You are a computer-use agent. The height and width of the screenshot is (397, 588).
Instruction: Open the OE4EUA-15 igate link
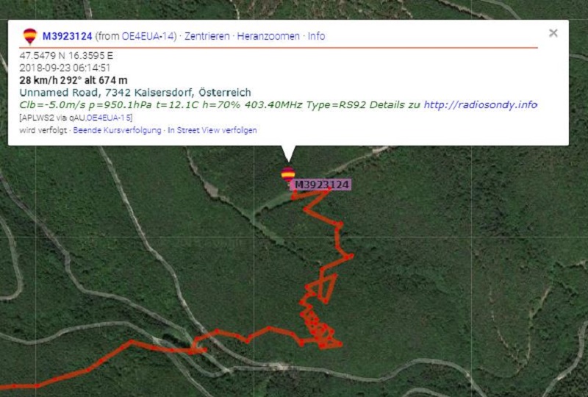(x=108, y=118)
